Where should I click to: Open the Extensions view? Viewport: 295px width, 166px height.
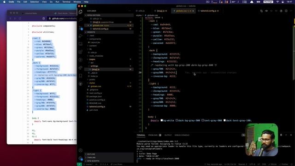coord(81,52)
